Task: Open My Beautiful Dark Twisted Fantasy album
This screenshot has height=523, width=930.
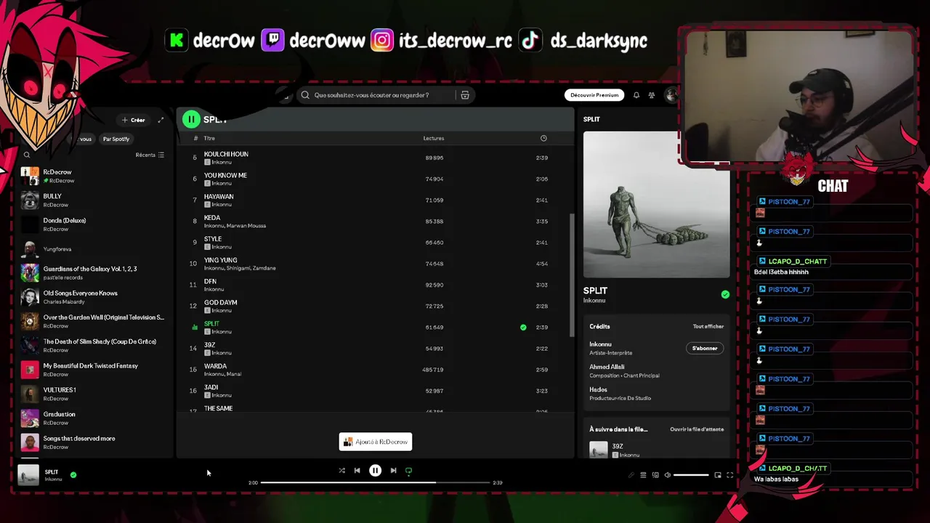Action: pos(94,370)
